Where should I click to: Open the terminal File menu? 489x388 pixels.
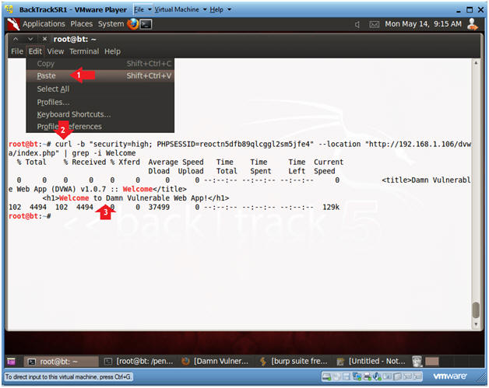[17, 51]
